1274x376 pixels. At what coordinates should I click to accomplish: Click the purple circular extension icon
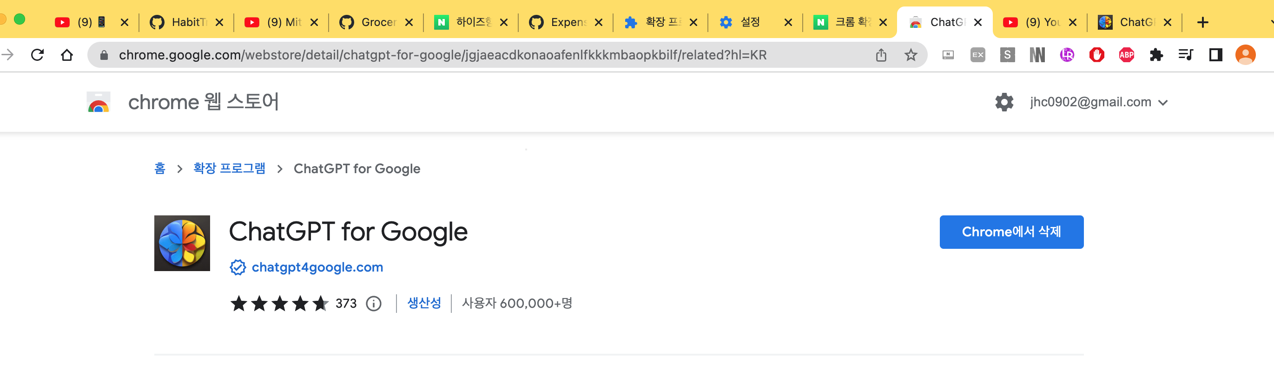pyautogui.click(x=1067, y=55)
